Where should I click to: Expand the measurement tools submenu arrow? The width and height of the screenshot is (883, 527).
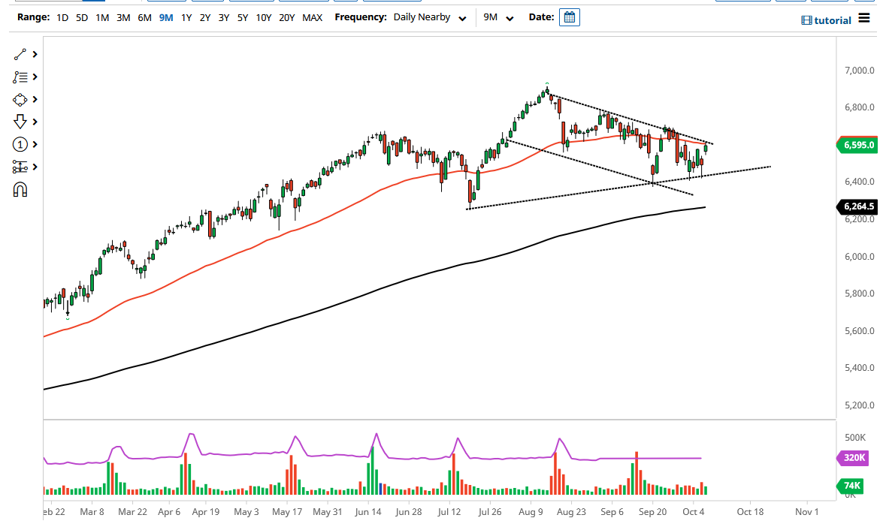[x=35, y=167]
